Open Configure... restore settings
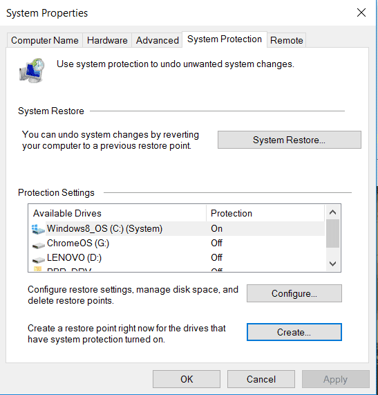This screenshot has width=378, height=395. [294, 293]
